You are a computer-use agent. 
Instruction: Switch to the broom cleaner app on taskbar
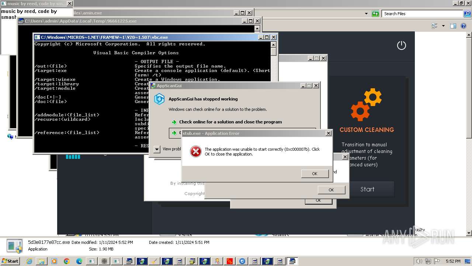tap(154, 261)
